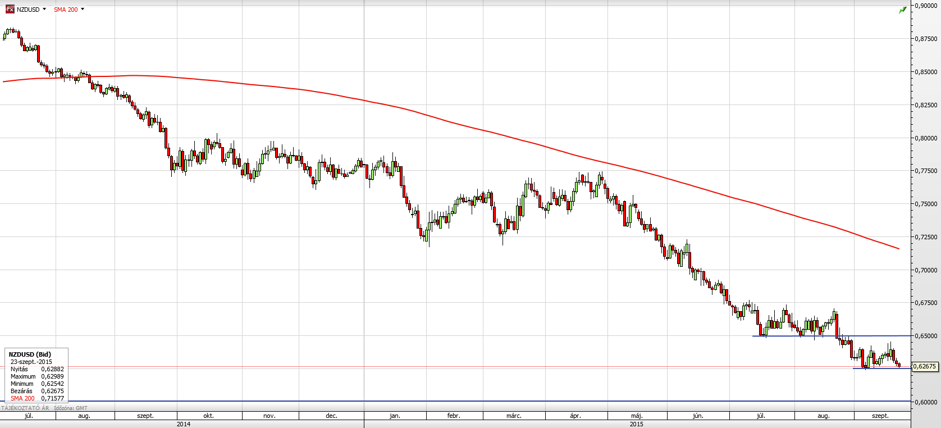This screenshot has width=941, height=428.
Task: Click the 0,65000 price axis label
Action: (x=926, y=336)
